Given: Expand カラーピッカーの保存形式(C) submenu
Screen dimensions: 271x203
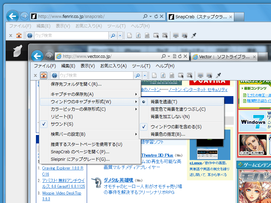Looking at the screenshot, I should 89,109.
